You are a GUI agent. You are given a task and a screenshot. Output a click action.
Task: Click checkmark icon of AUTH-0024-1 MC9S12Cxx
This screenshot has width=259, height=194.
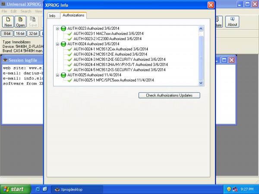pos(69,49)
